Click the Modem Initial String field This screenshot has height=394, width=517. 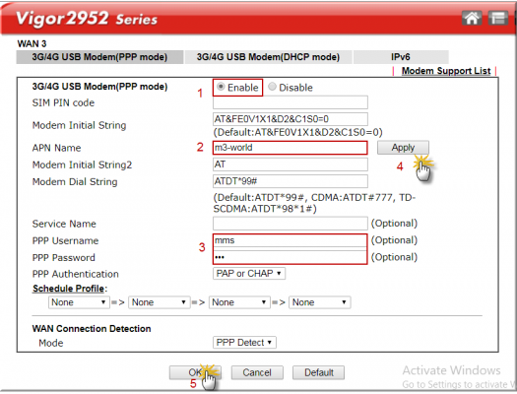[291, 119]
